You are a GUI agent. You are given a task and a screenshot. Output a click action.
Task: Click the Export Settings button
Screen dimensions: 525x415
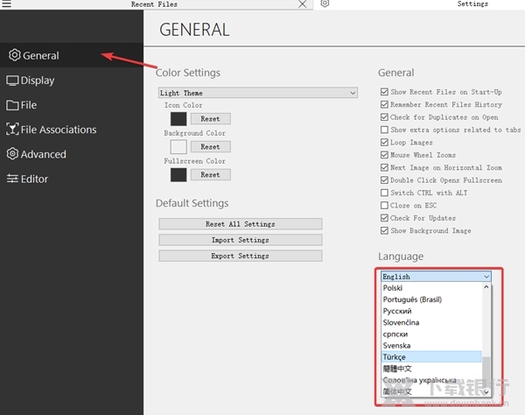coord(241,256)
